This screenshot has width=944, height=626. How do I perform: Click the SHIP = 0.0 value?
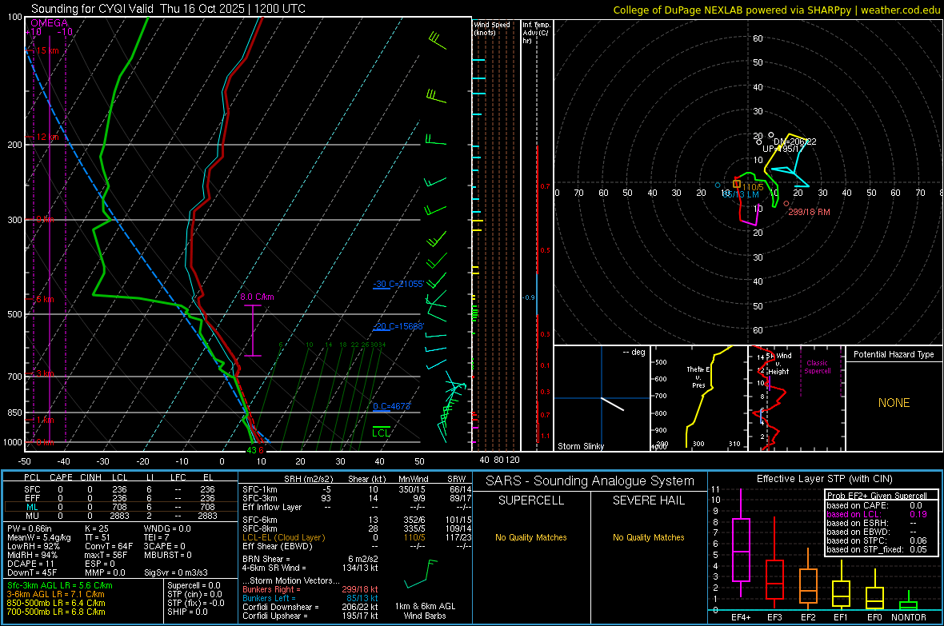pyautogui.click(x=187, y=612)
